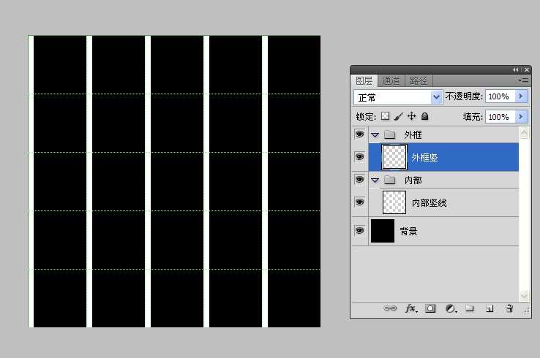Open the layer style fx menu
Viewport: 540px width, 358px height.
click(410, 309)
